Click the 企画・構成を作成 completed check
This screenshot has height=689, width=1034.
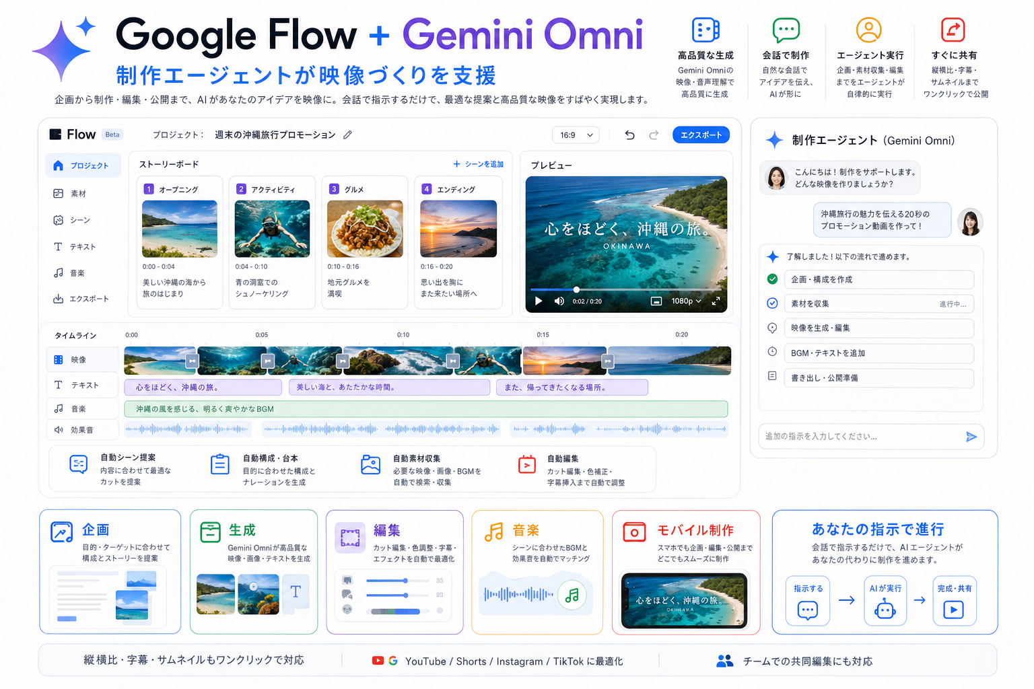pyautogui.click(x=772, y=279)
